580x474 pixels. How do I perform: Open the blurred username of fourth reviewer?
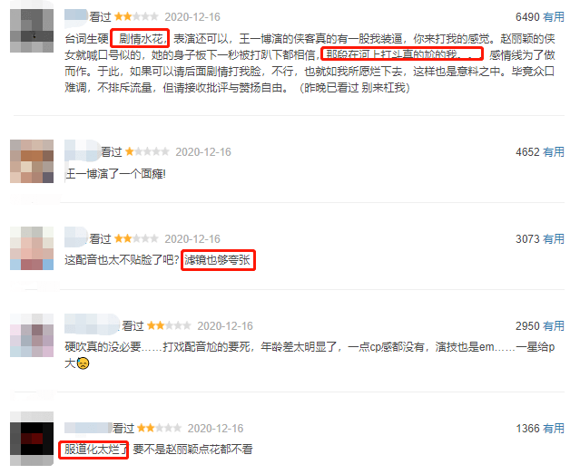pos(92,325)
